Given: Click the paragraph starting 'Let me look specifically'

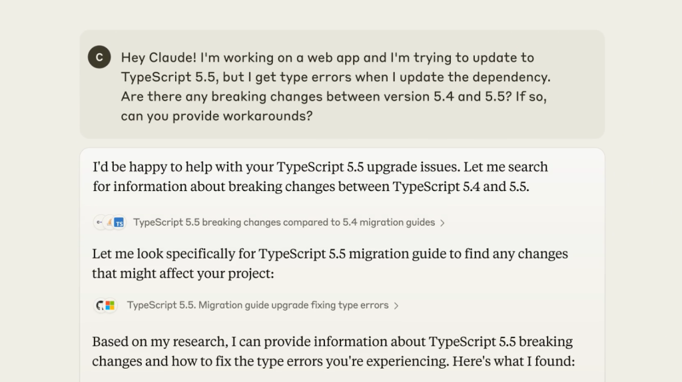Looking at the screenshot, I should 330,264.
